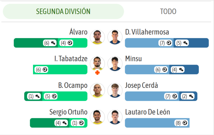The height and width of the screenshot is (135, 214).
Task: Select I. Tabatadze's avatar picture
Action: point(97,63)
